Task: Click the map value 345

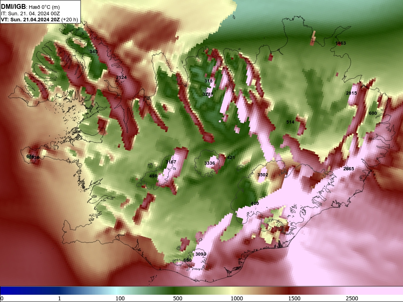Action: pyautogui.click(x=93, y=52)
